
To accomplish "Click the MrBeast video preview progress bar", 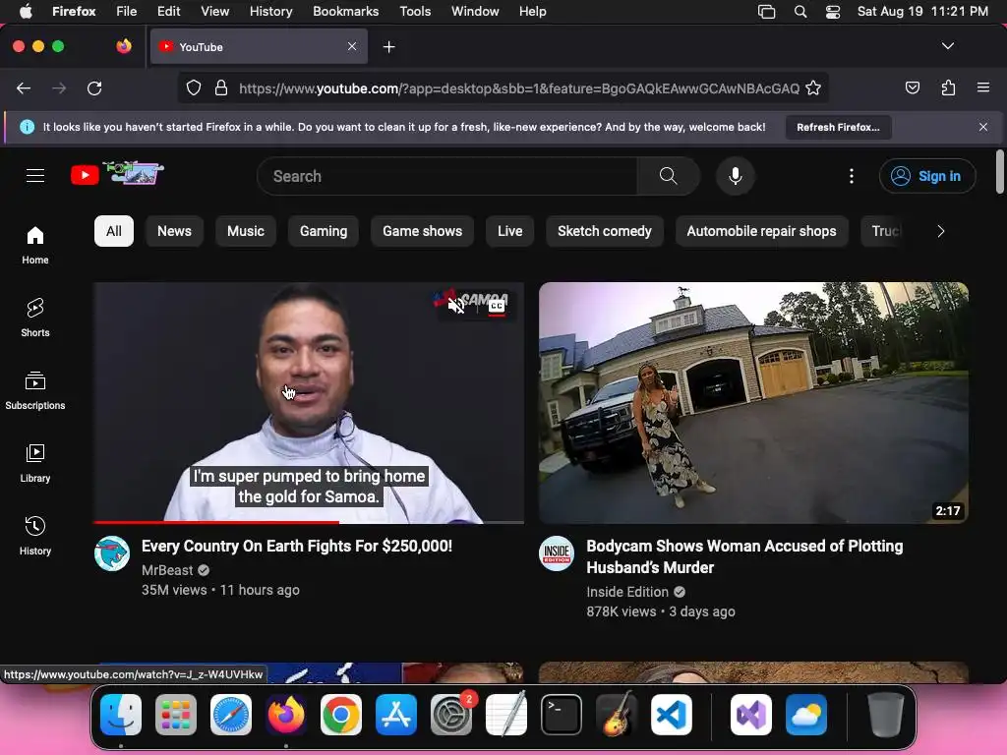I will click(309, 522).
